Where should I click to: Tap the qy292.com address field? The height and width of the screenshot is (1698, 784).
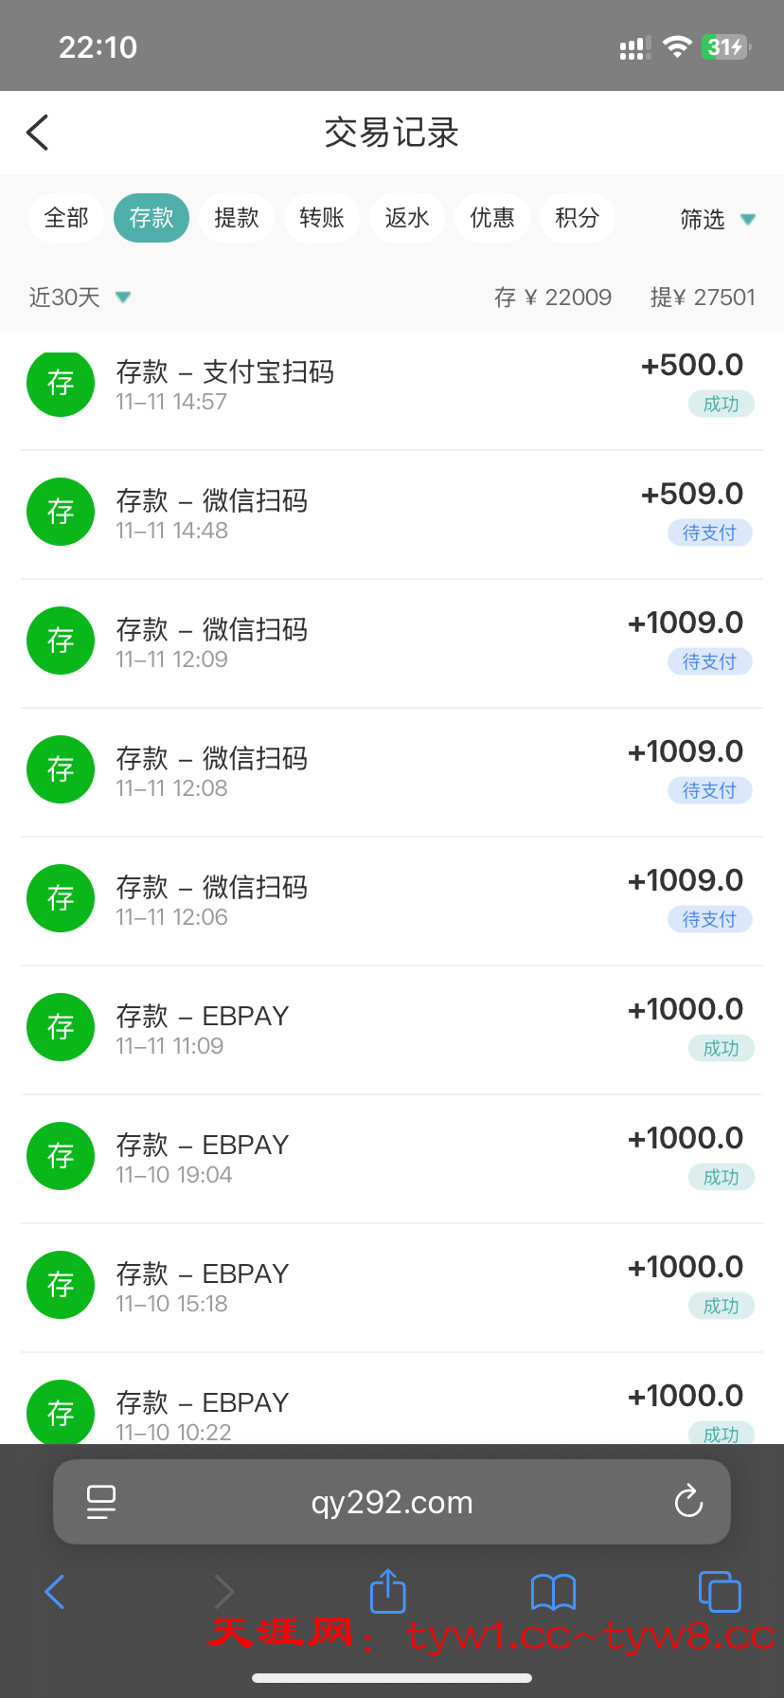tap(392, 1502)
